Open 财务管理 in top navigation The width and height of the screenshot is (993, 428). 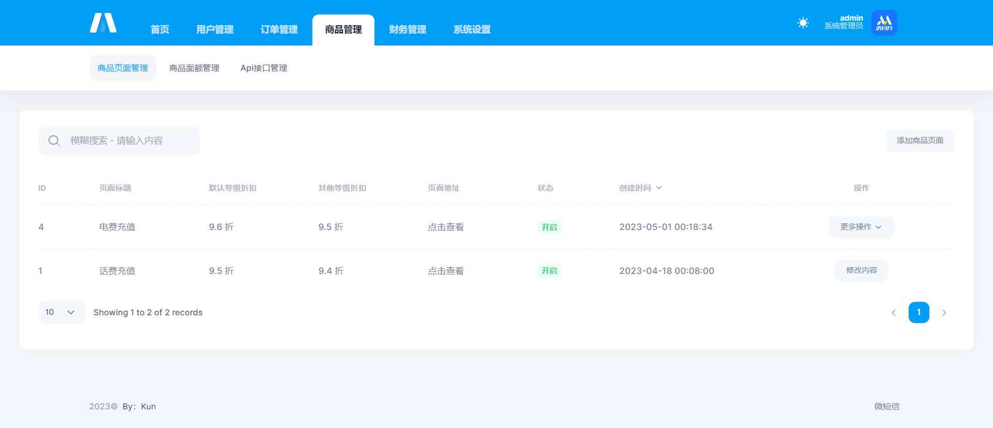pos(408,29)
